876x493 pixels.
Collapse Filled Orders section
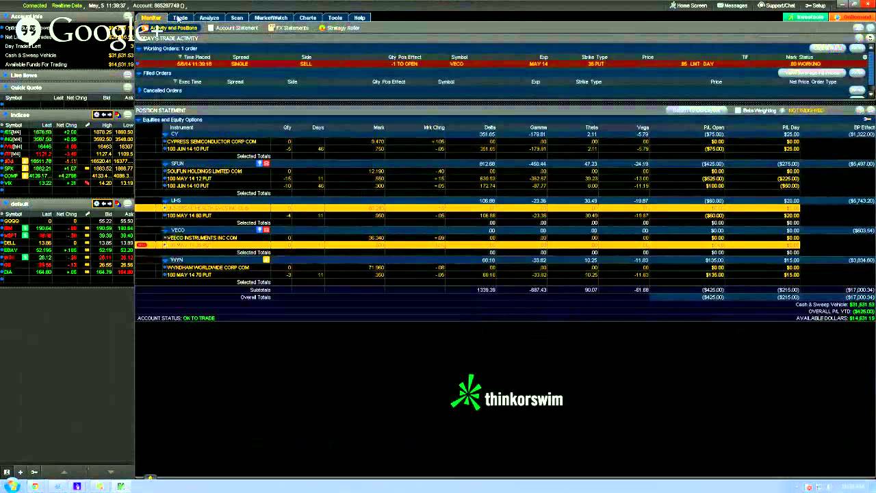139,73
